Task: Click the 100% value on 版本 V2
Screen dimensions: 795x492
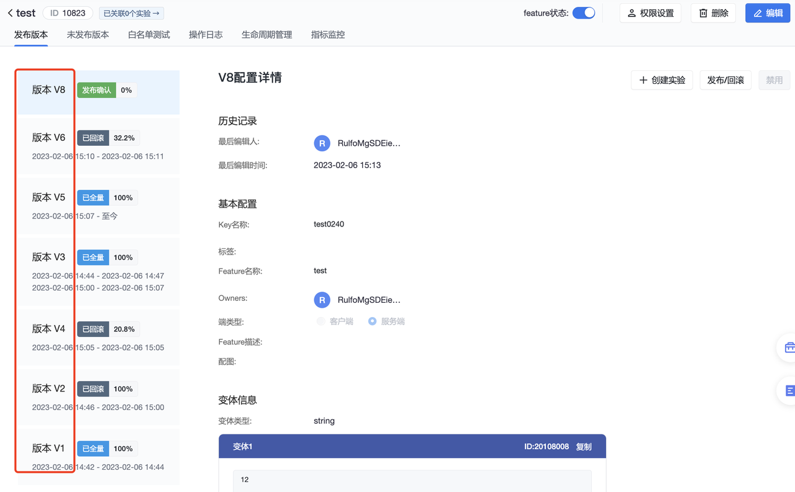Action: point(123,389)
